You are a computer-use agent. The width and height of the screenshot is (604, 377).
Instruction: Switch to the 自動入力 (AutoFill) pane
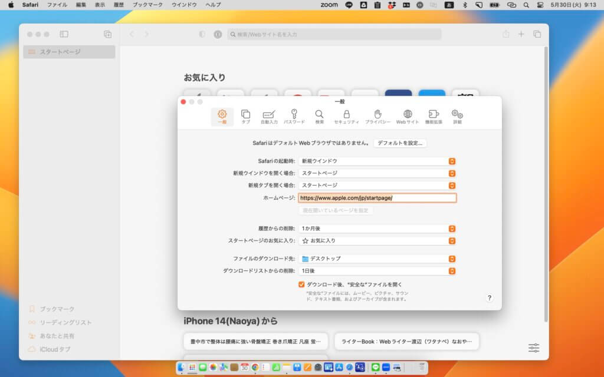pyautogui.click(x=269, y=117)
